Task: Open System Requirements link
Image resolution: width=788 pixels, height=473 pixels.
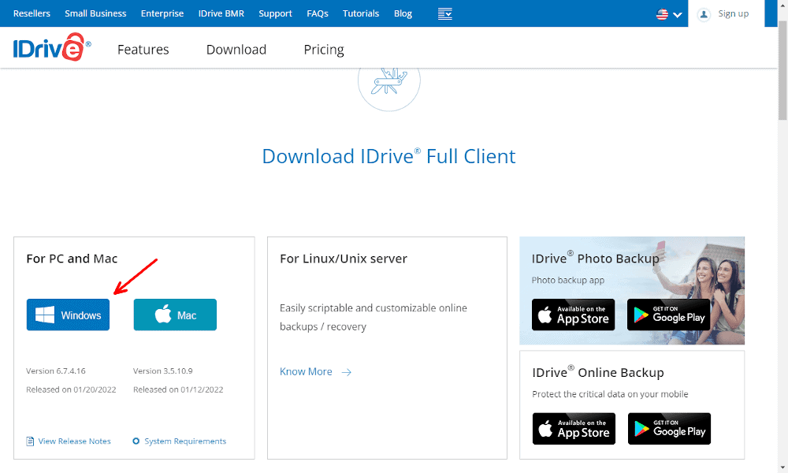Action: (185, 441)
